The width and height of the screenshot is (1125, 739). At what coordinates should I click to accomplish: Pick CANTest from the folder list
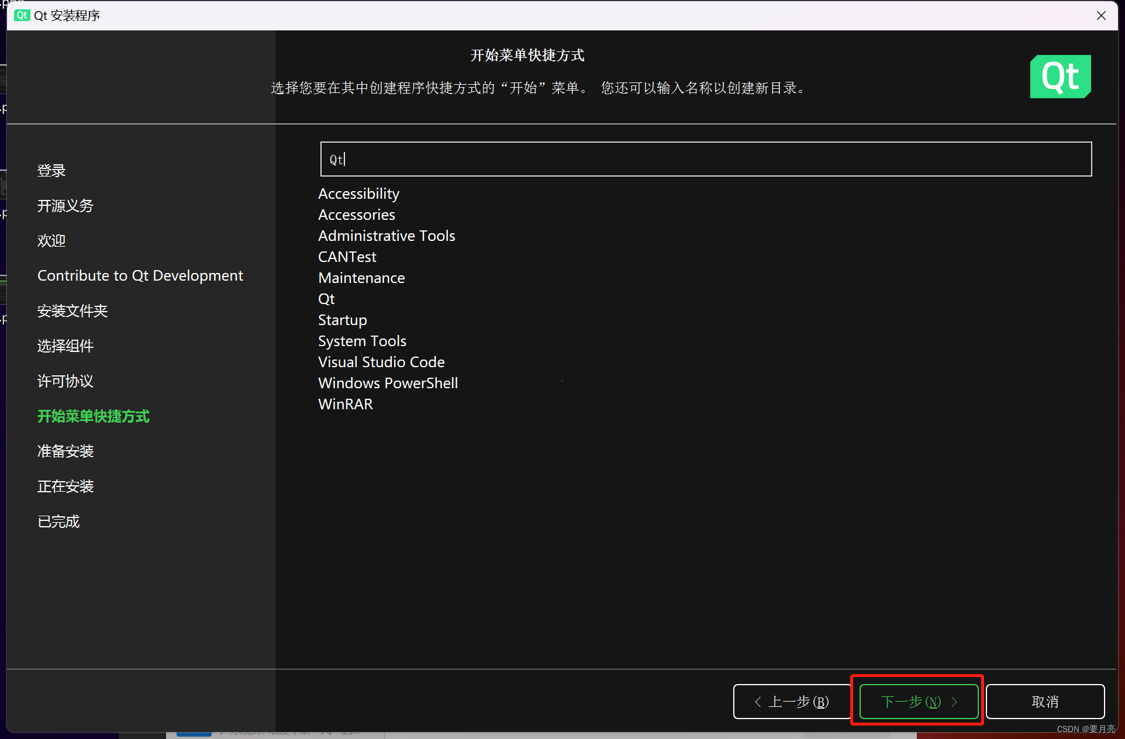point(347,257)
